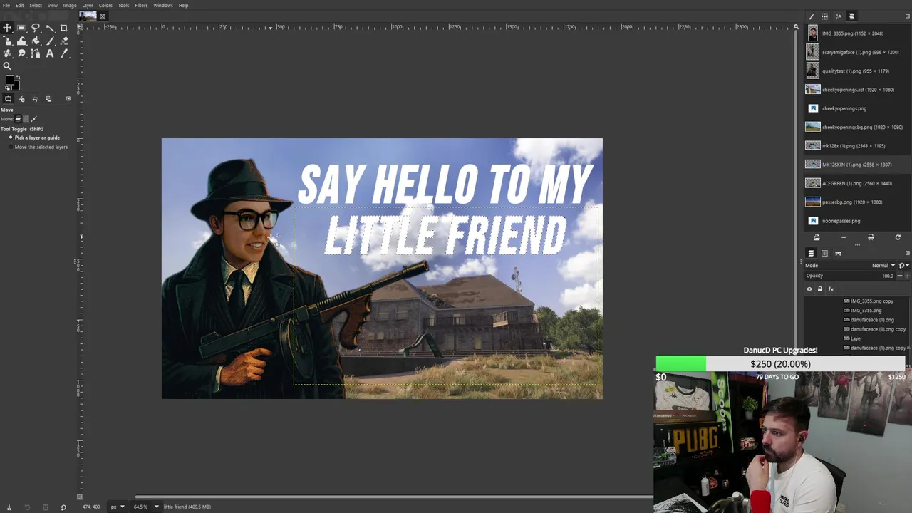Set Move tool to affect layers

click(19, 119)
